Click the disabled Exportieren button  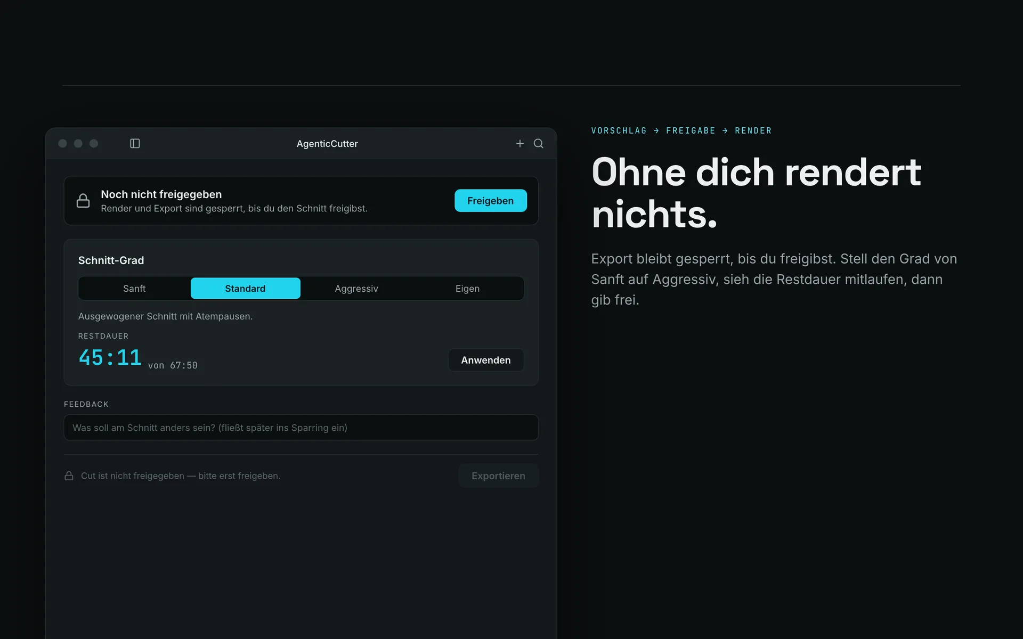click(499, 476)
